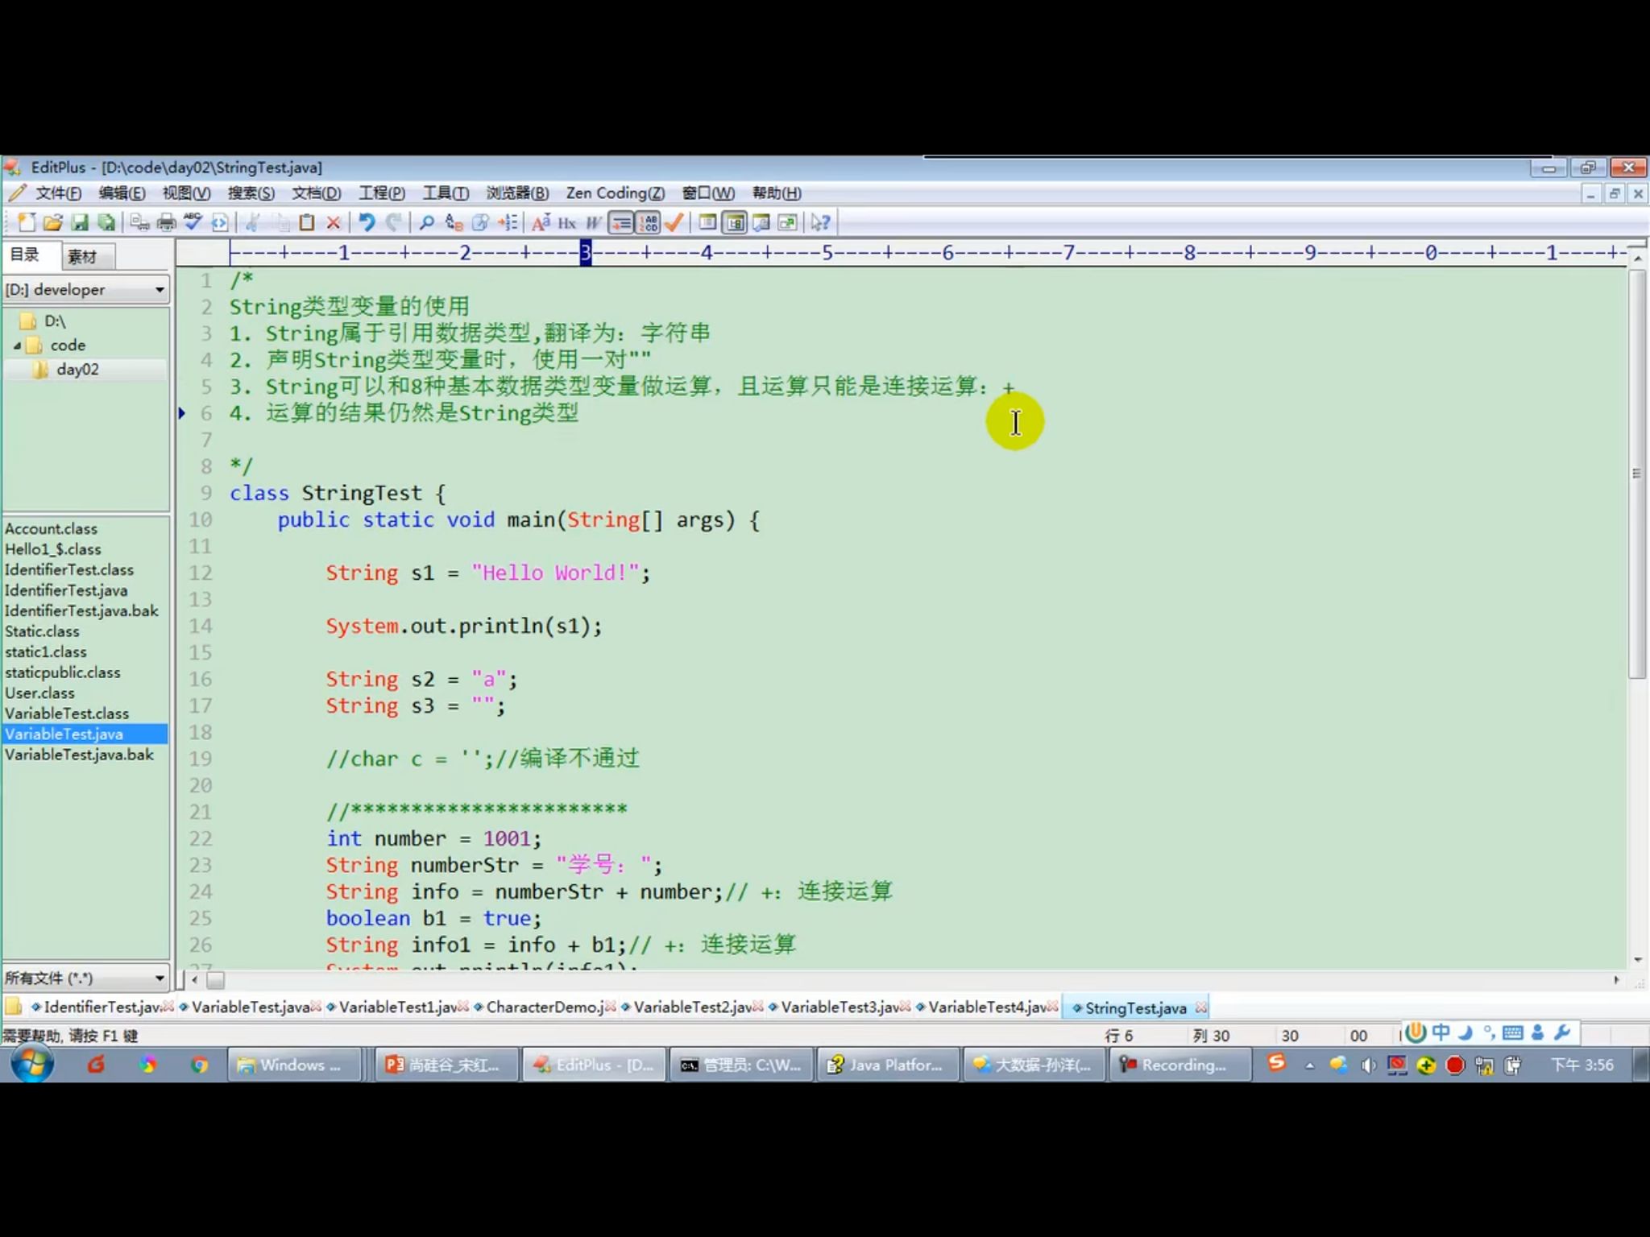Screen dimensions: 1650x1237
Task: Click the Search toolbar icon
Action: coord(426,221)
